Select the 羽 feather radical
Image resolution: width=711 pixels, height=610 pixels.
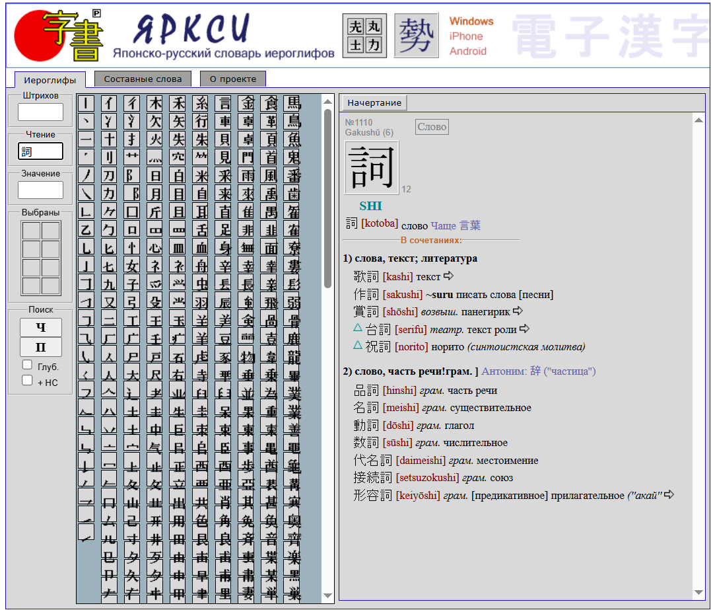pos(201,303)
